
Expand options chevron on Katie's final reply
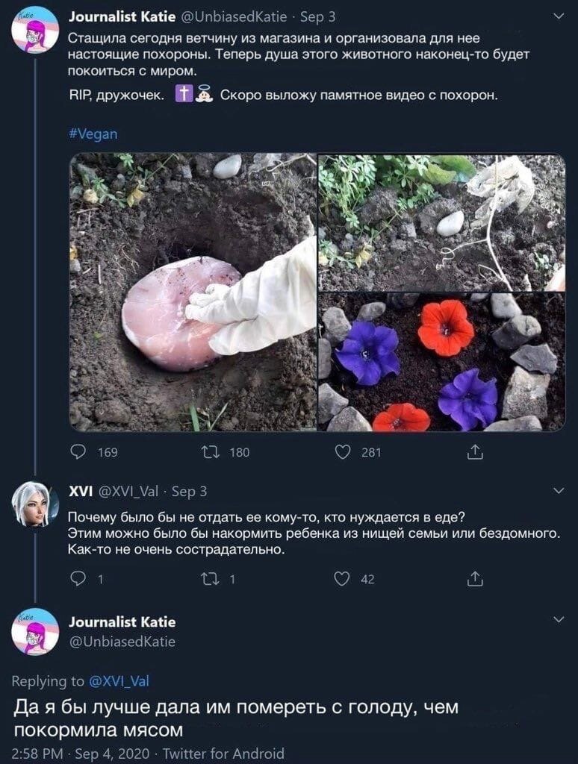click(559, 620)
